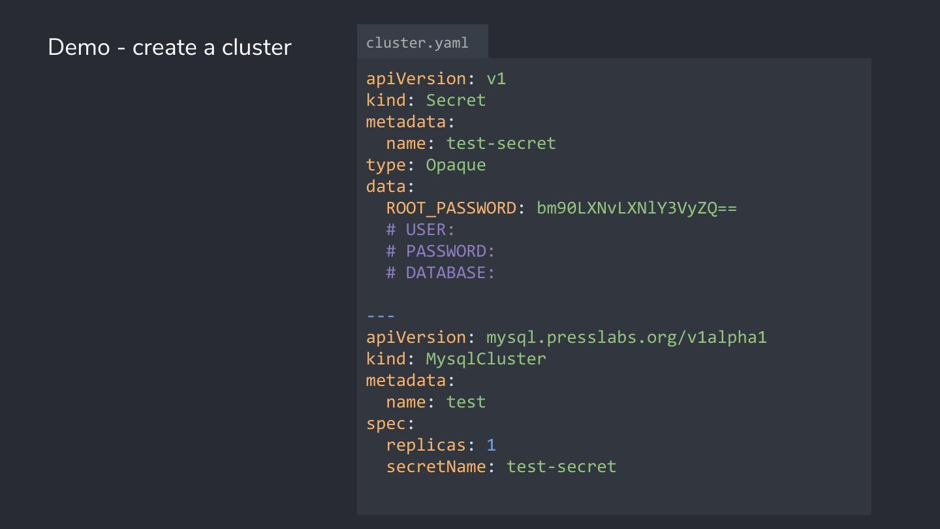Image resolution: width=940 pixels, height=529 pixels.
Task: Click the base64 value "bm90LXNvLXNlY3VyZQ=="
Action: (636, 208)
